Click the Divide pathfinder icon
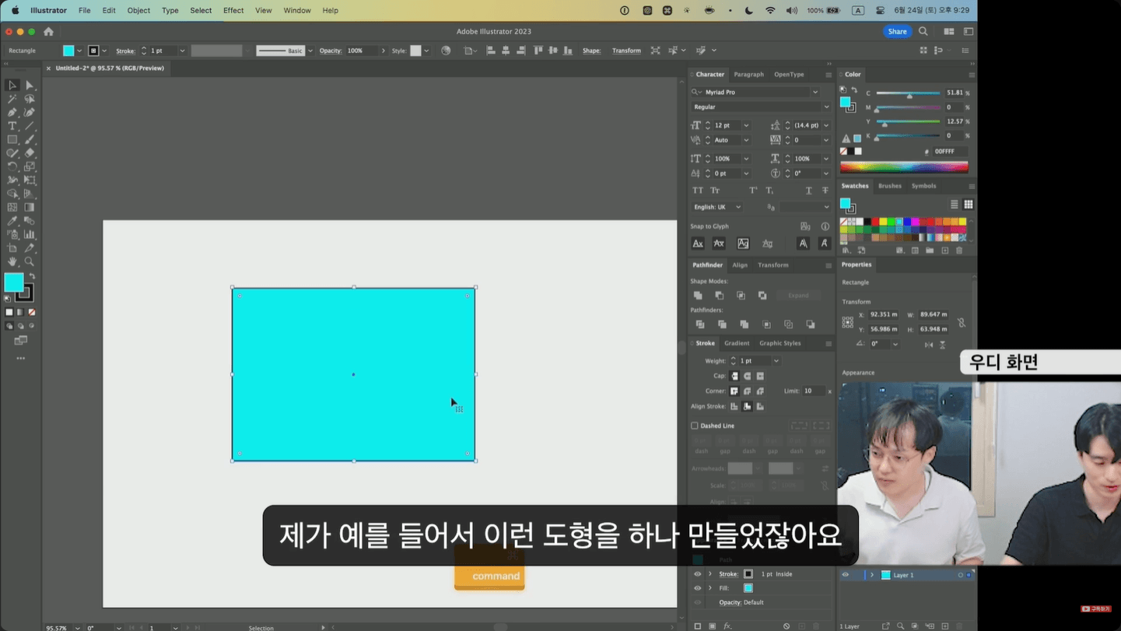 click(700, 324)
